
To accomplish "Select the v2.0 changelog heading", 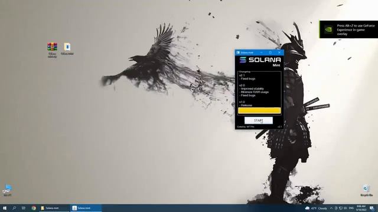I will tap(242, 85).
